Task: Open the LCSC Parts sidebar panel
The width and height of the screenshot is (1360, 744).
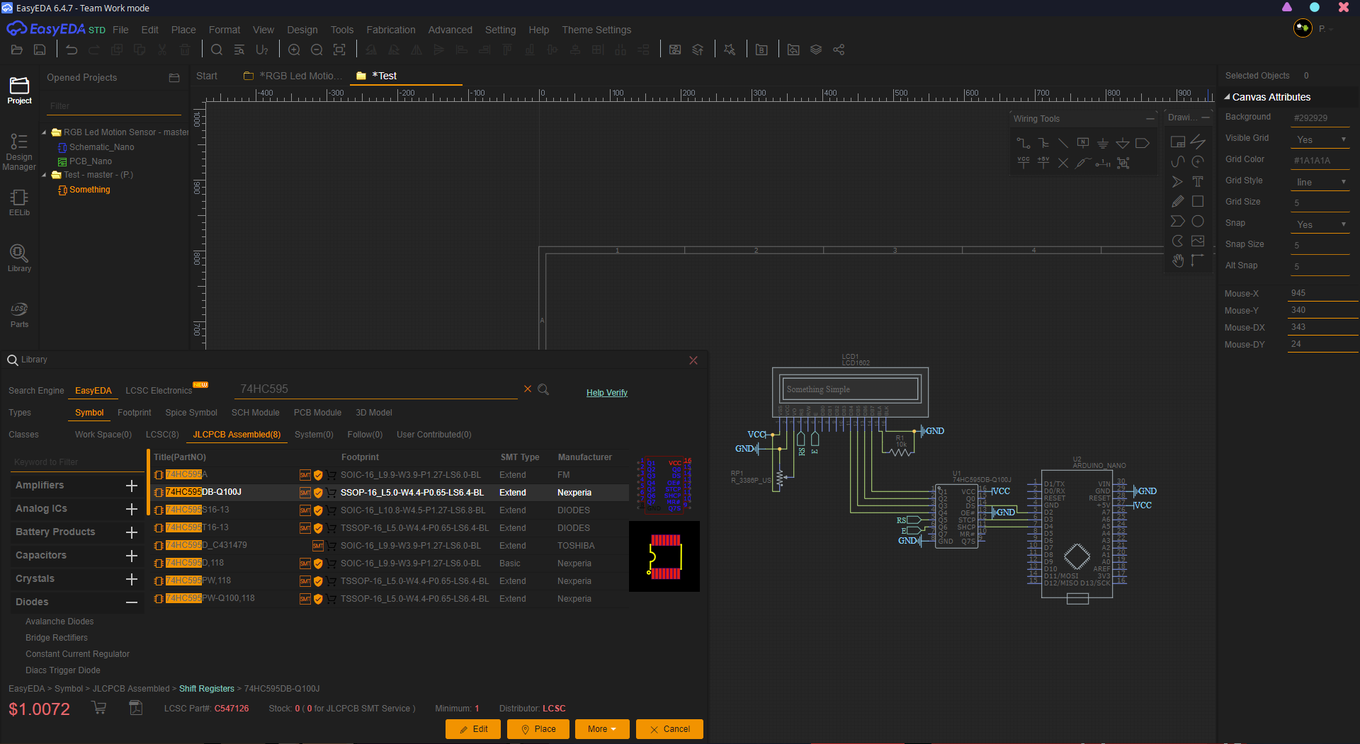Action: 19,315
